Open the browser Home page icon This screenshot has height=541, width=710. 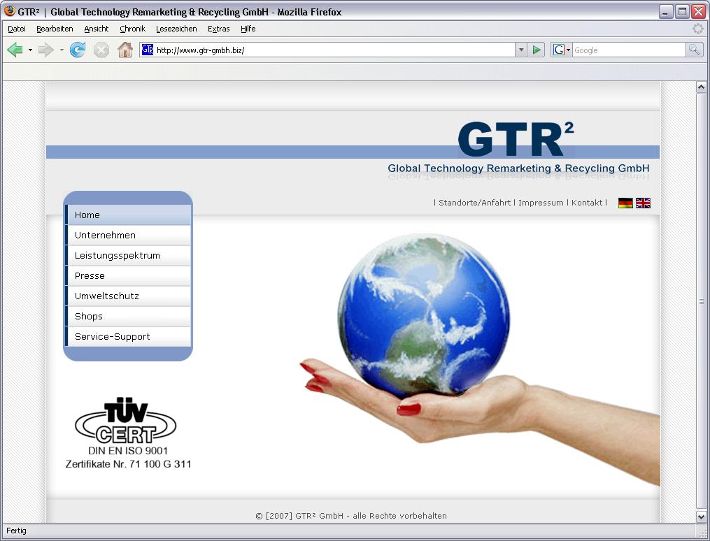point(125,50)
